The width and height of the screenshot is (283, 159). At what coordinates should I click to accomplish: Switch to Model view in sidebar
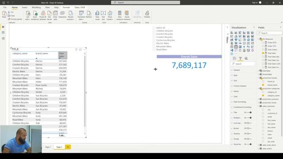coord(3,38)
